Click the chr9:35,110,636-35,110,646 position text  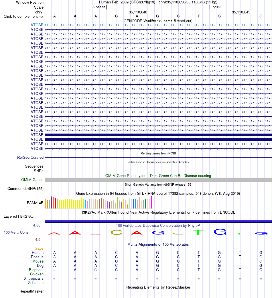188,2
